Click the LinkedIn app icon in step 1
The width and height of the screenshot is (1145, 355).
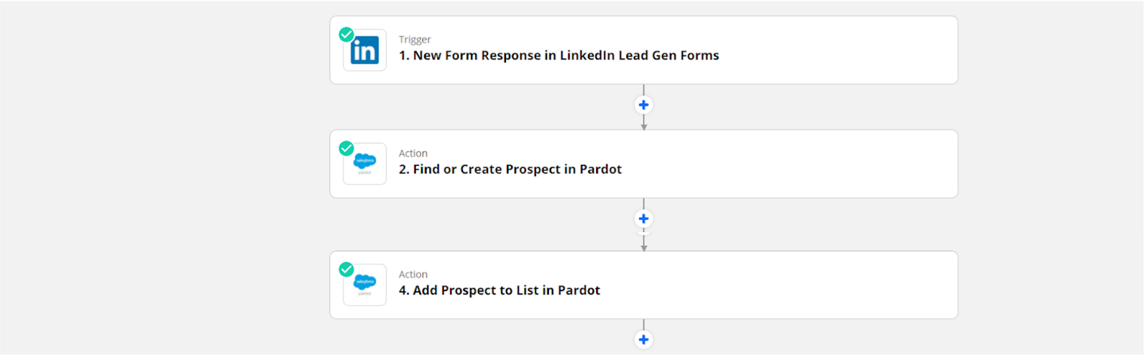(x=365, y=51)
